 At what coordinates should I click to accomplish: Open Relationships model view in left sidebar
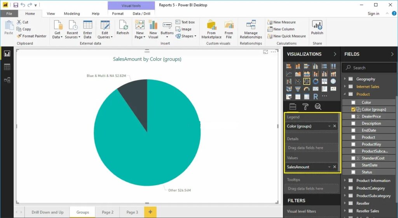(x=7, y=80)
